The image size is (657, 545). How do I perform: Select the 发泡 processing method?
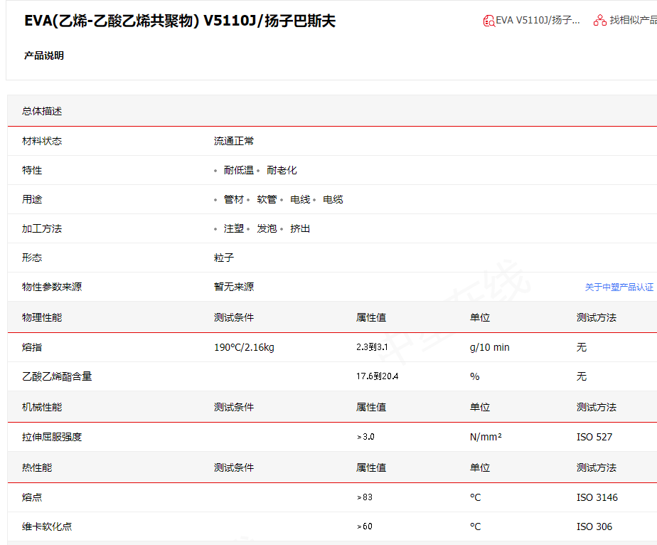pos(267,228)
